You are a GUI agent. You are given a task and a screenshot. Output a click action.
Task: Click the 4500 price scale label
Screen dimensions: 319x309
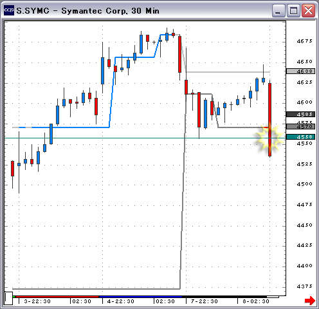tap(304, 184)
